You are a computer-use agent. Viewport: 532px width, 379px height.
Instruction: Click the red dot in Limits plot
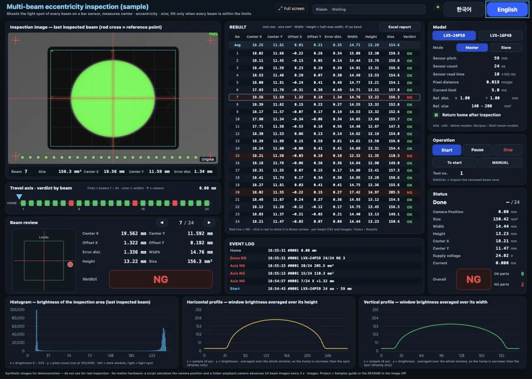pyautogui.click(x=70, y=264)
